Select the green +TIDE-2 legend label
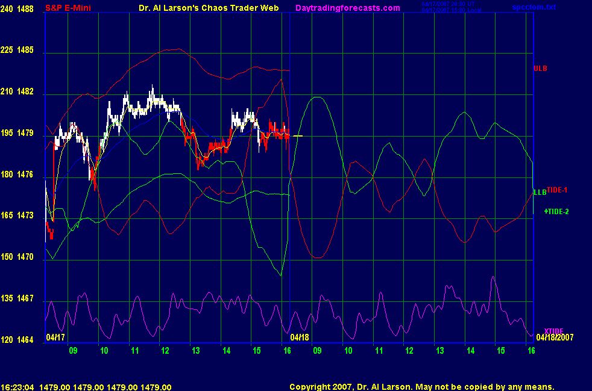The height and width of the screenshot is (391, 592). click(x=556, y=212)
